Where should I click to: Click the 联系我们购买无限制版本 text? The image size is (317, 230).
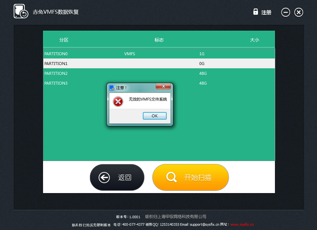91,225
